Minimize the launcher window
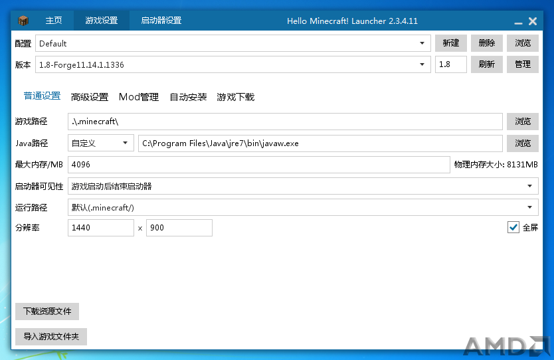Viewport: 554px width, 360px height. point(518,22)
